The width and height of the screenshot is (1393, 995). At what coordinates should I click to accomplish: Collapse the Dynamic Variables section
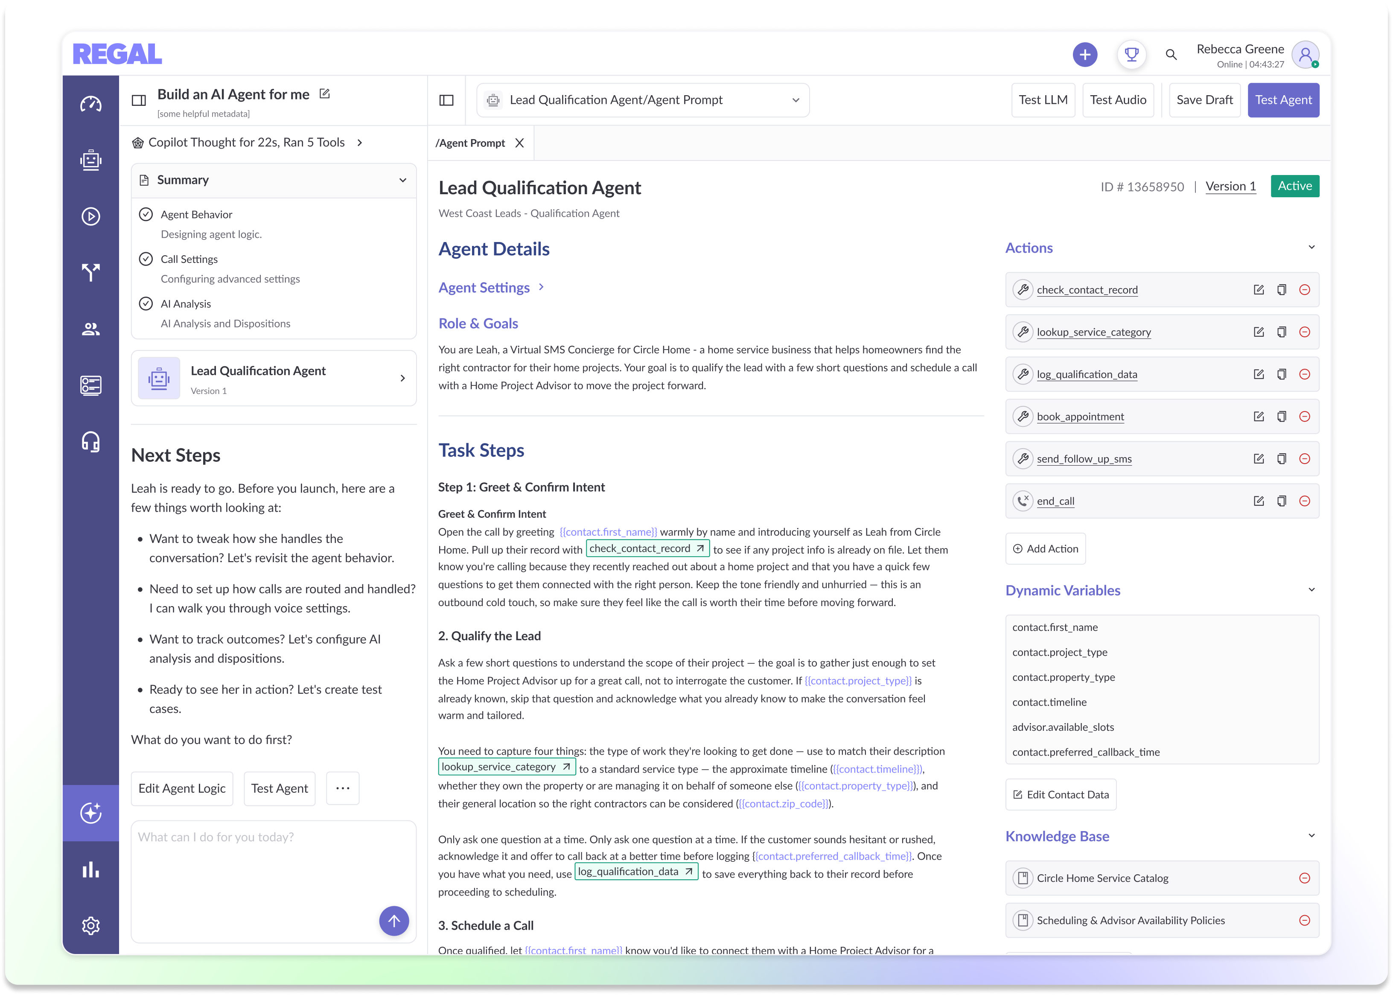1311,590
